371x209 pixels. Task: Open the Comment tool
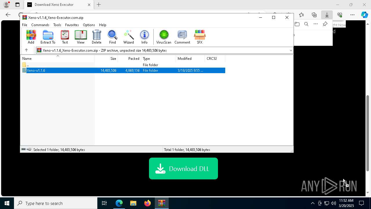pyautogui.click(x=182, y=37)
